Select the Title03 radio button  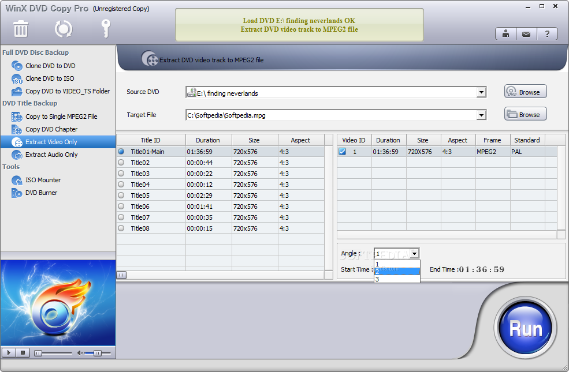(x=121, y=173)
